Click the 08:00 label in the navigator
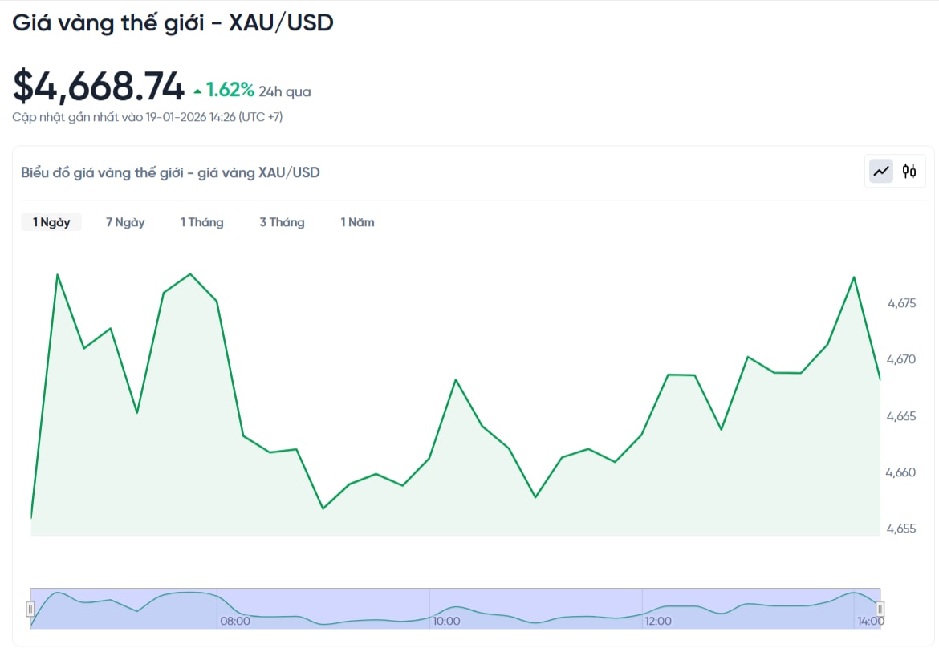The height and width of the screenshot is (648, 939). 235,621
